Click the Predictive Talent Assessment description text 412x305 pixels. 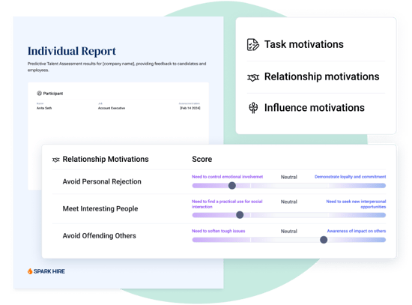(117, 67)
